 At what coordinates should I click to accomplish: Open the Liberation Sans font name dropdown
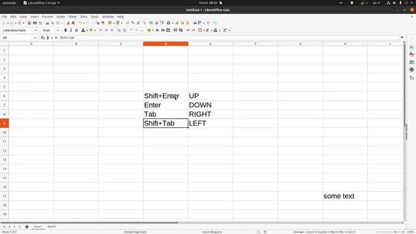(35, 31)
